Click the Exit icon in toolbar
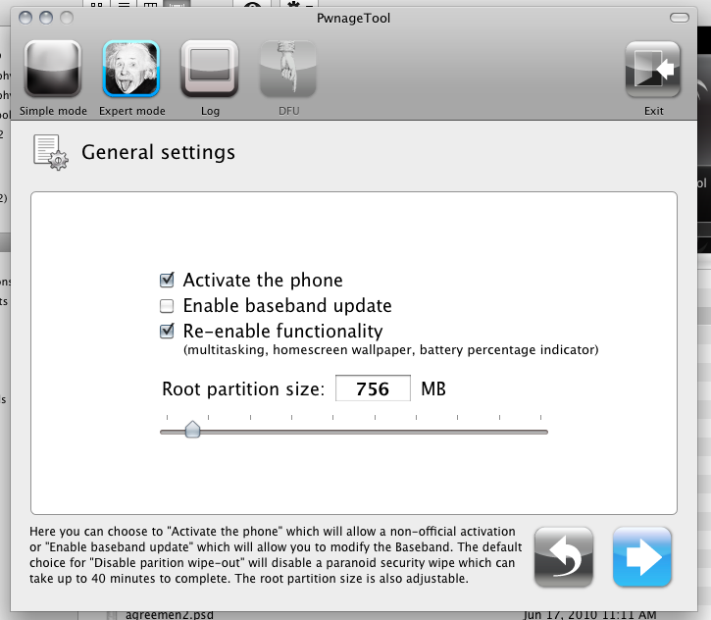This screenshot has height=620, width=711. (653, 70)
